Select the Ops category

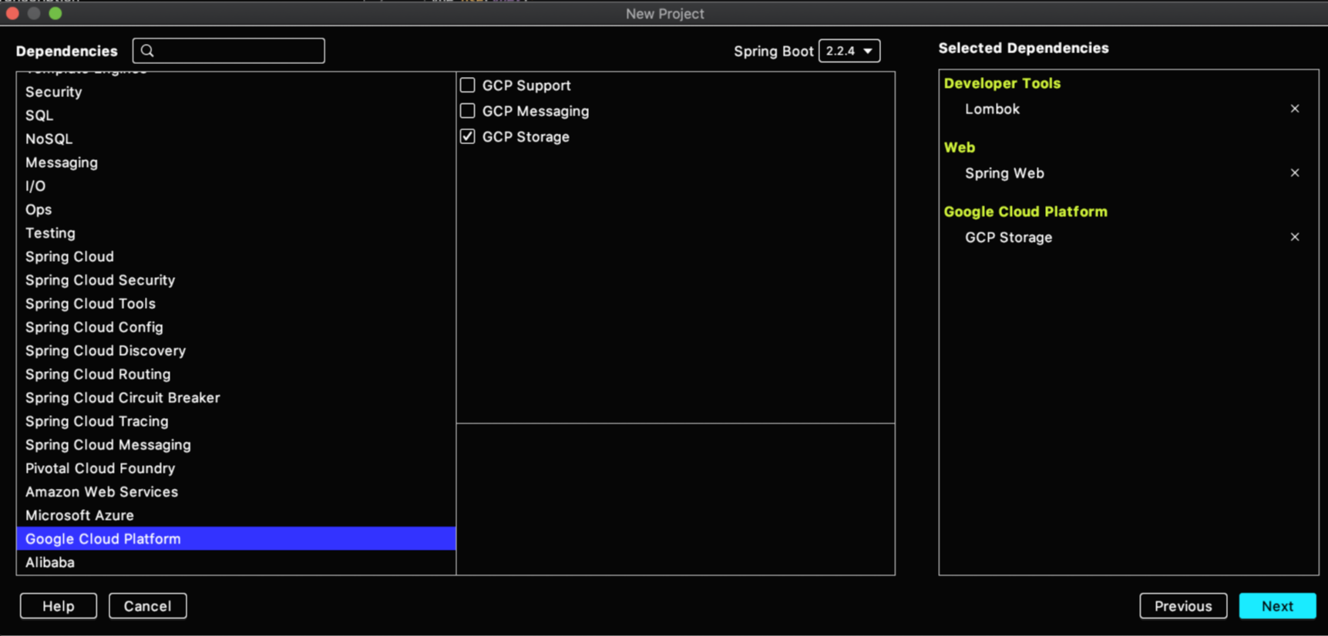(236, 209)
